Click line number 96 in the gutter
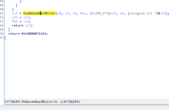 point(2,34)
